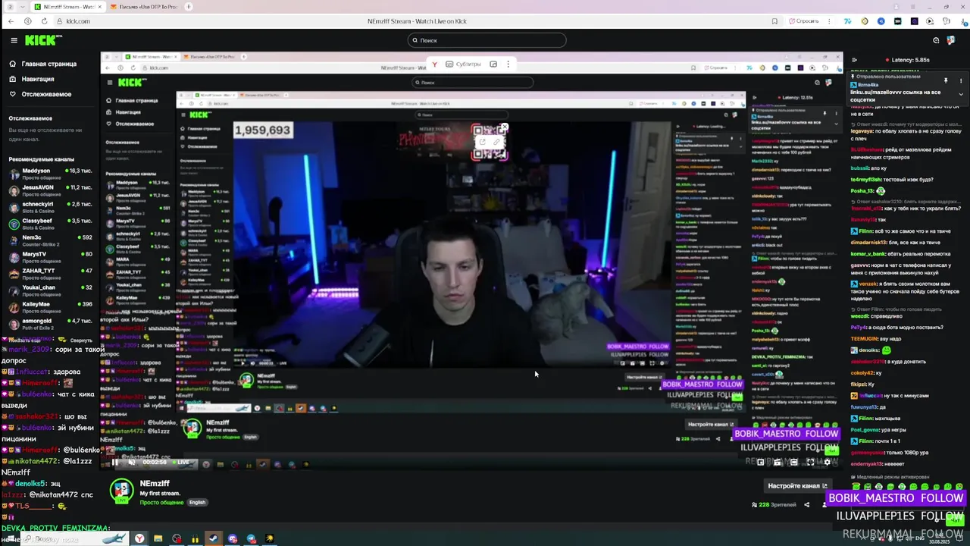Open Отслеживаемое in the main Kick sidebar
This screenshot has width=970, height=546.
coord(39,94)
